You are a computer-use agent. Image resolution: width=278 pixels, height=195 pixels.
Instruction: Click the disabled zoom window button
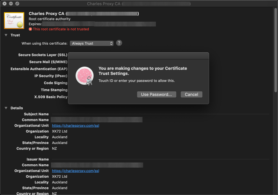click(x=17, y=4)
